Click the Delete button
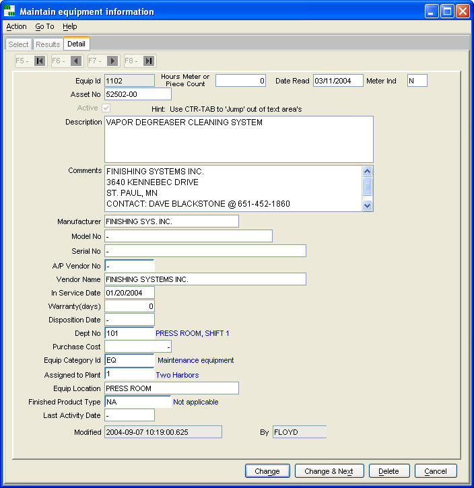The width and height of the screenshot is (474, 488). [x=389, y=471]
